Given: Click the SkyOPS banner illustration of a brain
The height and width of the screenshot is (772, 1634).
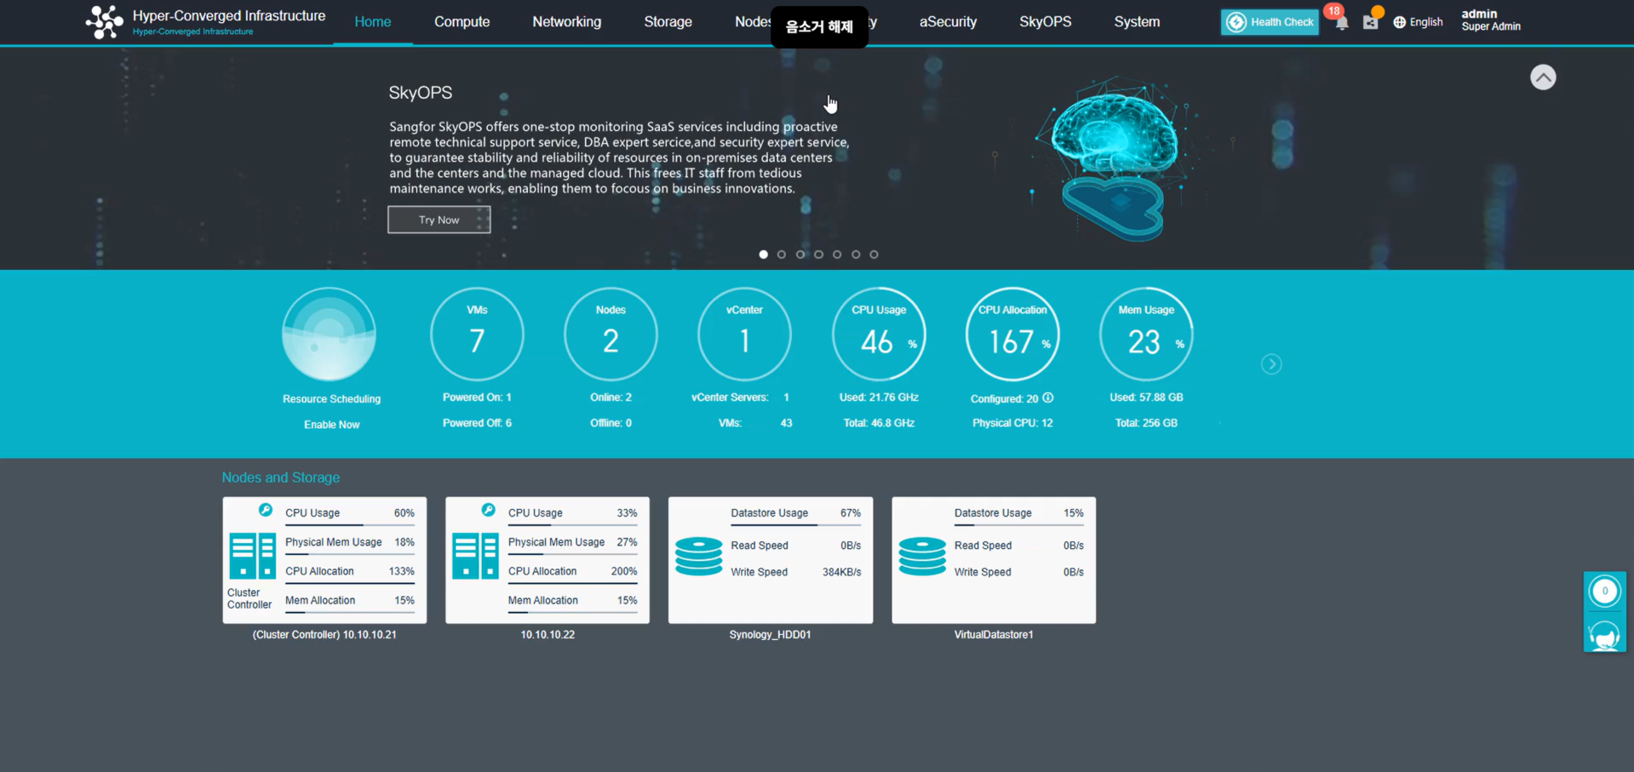Looking at the screenshot, I should tap(1115, 157).
